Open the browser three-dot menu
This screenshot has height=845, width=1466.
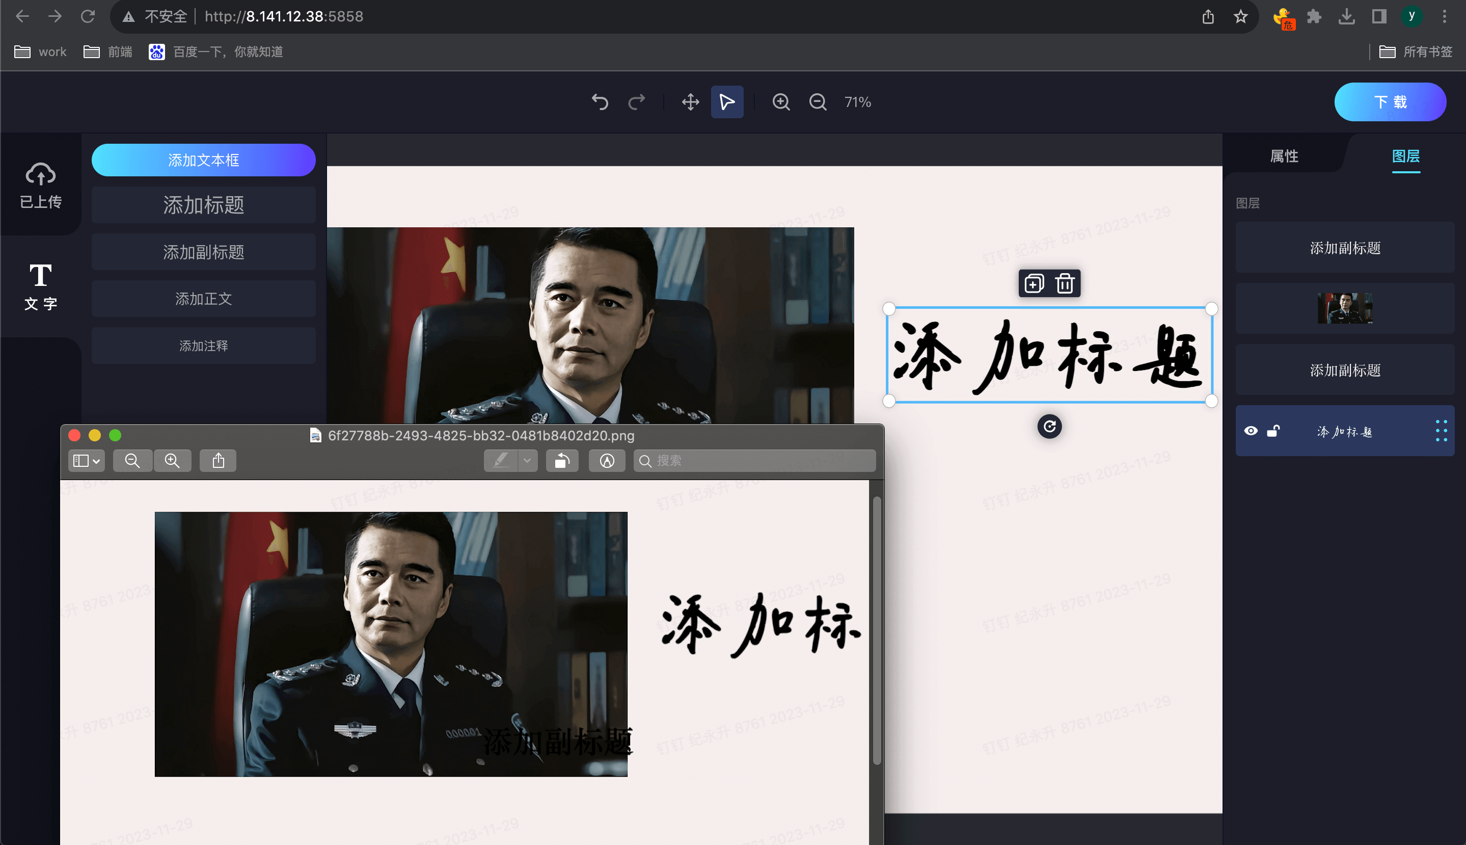(x=1444, y=16)
